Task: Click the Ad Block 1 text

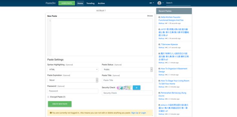Action: pos(101,11)
